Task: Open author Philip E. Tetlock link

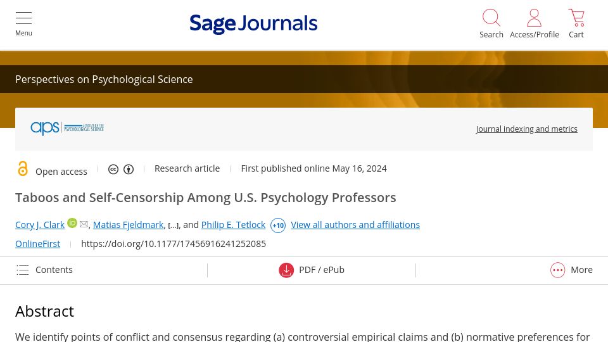Action: pos(234,225)
